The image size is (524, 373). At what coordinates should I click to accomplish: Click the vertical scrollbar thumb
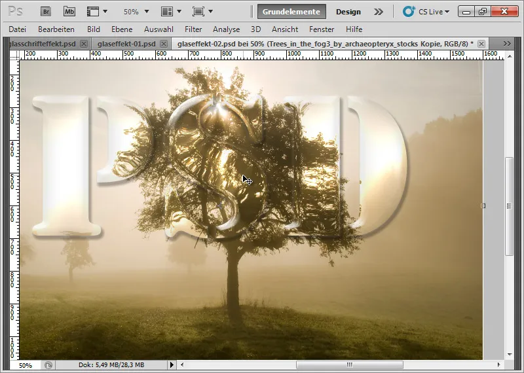[x=510, y=206]
